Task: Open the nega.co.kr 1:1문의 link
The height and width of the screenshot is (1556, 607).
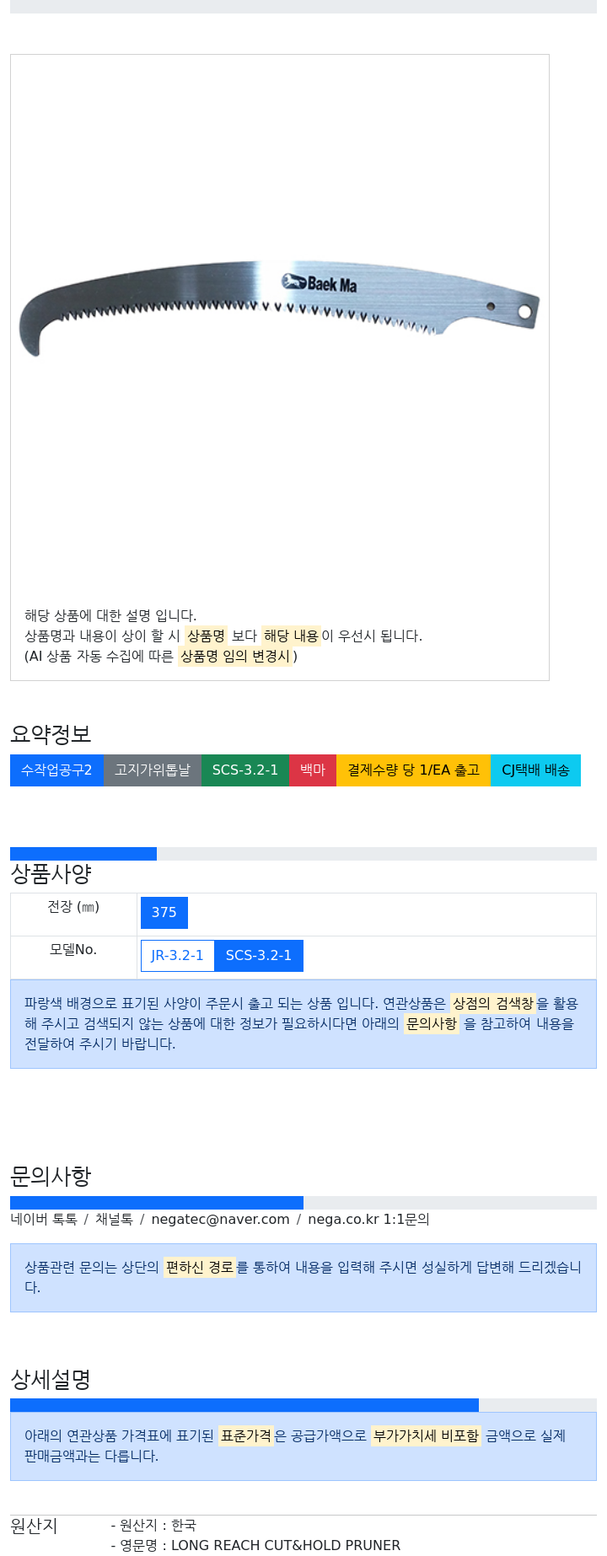Action: click(x=368, y=1220)
